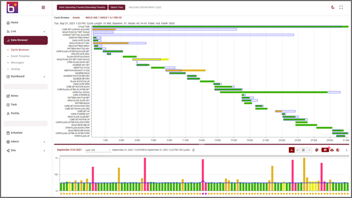Click the horizontal scrollbar above the cycle chart
Screen dimensions: 352x198
(x=204, y=156)
